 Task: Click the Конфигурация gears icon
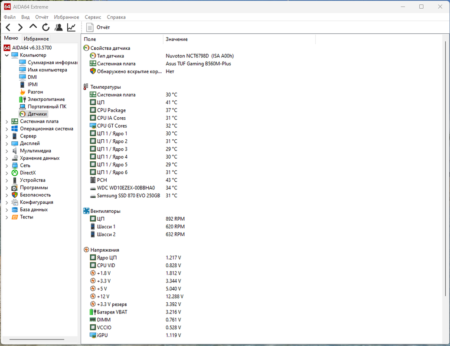click(x=15, y=202)
